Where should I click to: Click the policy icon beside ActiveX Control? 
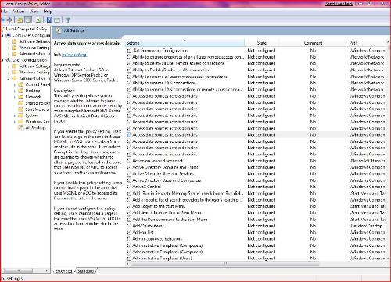coord(129,187)
